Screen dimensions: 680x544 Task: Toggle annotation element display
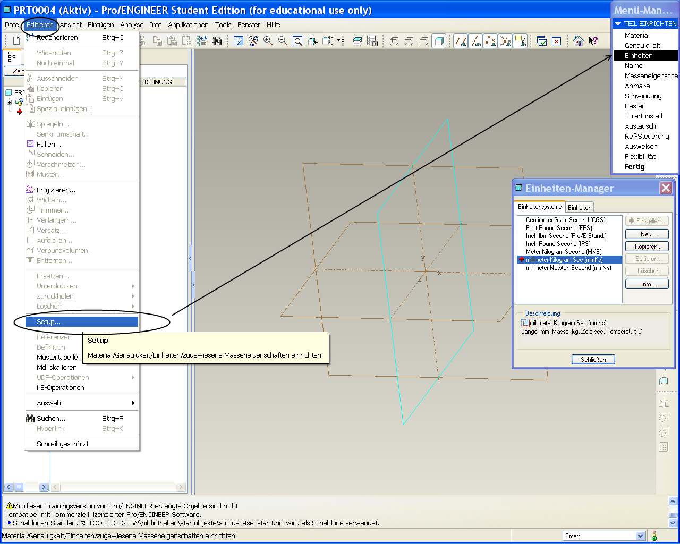(x=520, y=41)
